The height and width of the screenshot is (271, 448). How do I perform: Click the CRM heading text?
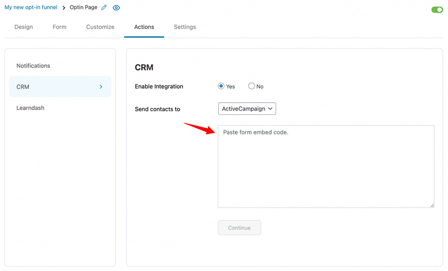[x=144, y=67]
